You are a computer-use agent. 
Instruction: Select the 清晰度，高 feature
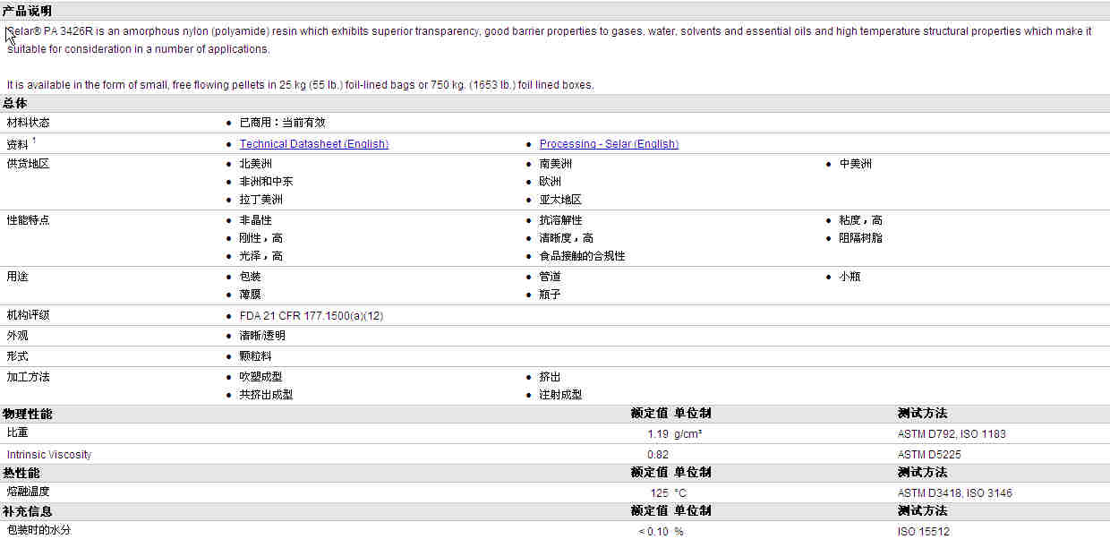[x=566, y=238]
